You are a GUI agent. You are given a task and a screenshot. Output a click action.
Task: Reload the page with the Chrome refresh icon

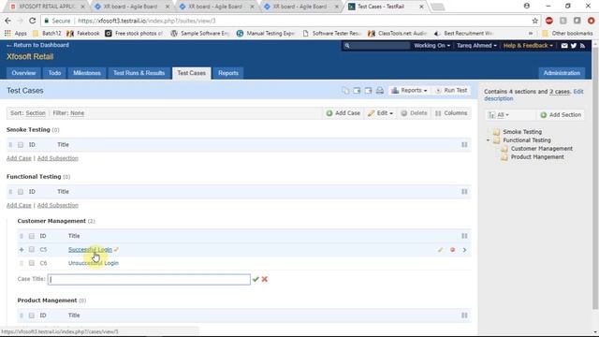[33, 21]
